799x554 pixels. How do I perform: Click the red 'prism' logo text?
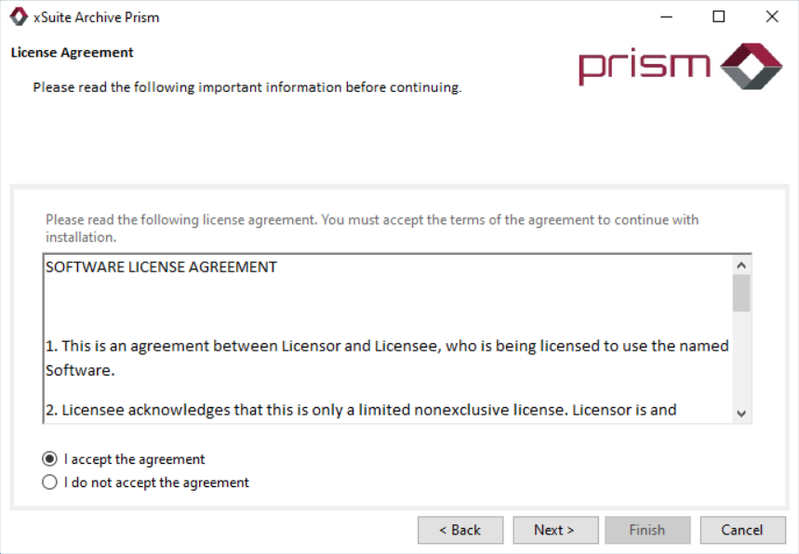pos(644,67)
